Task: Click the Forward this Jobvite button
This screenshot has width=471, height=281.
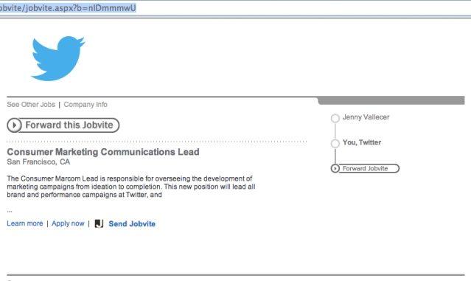Action: coord(63,125)
